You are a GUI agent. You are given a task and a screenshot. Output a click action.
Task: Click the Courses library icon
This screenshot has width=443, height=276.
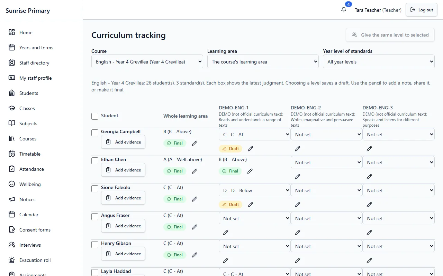(12, 139)
